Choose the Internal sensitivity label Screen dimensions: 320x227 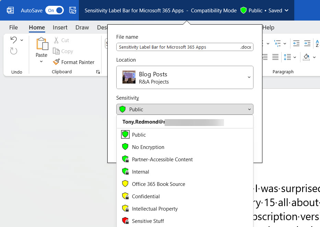pos(185,172)
